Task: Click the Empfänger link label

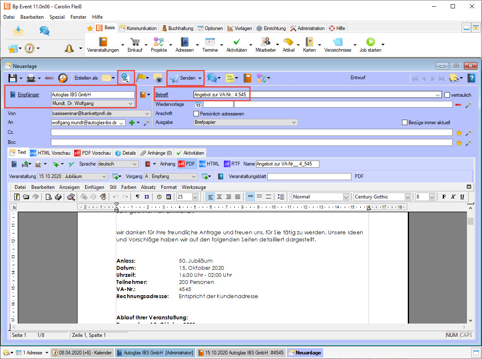Action: pyautogui.click(x=28, y=95)
